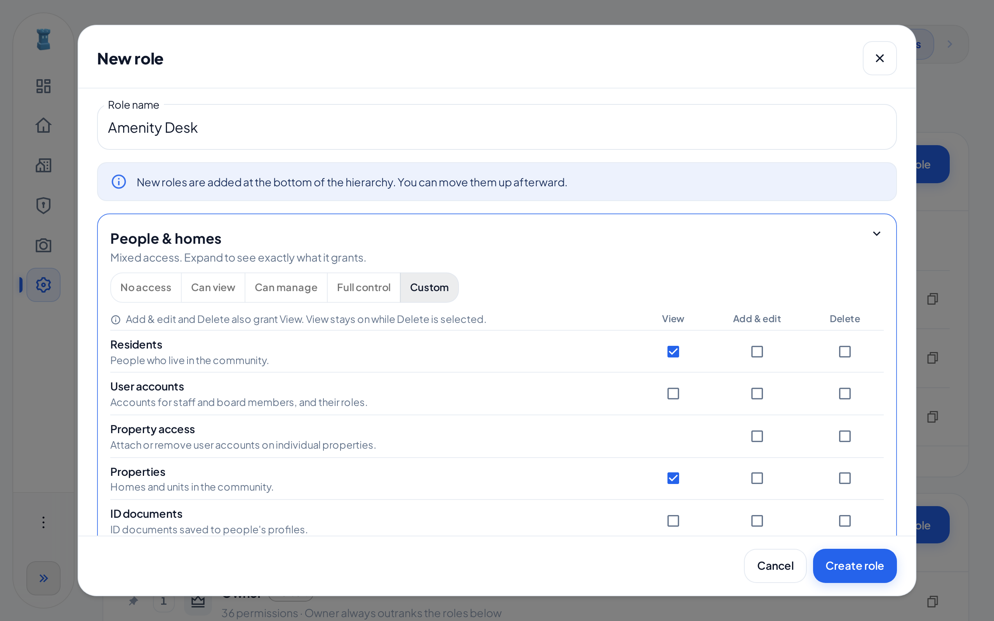
Task: Click the Role name input field
Action: (497, 127)
